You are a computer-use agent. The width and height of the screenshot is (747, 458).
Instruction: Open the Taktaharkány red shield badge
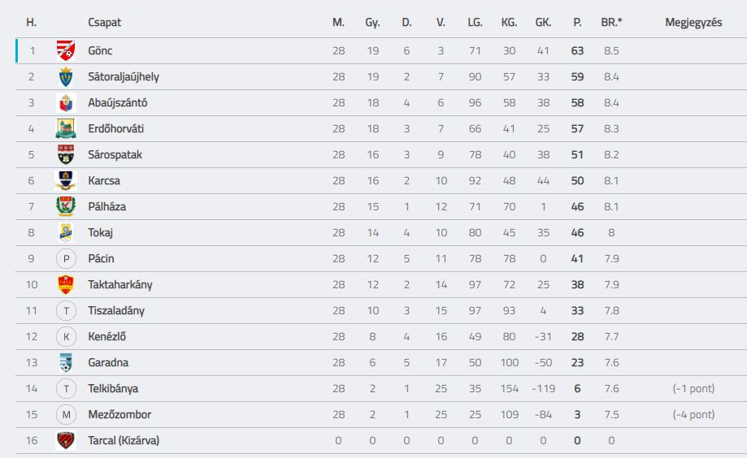[x=66, y=285]
